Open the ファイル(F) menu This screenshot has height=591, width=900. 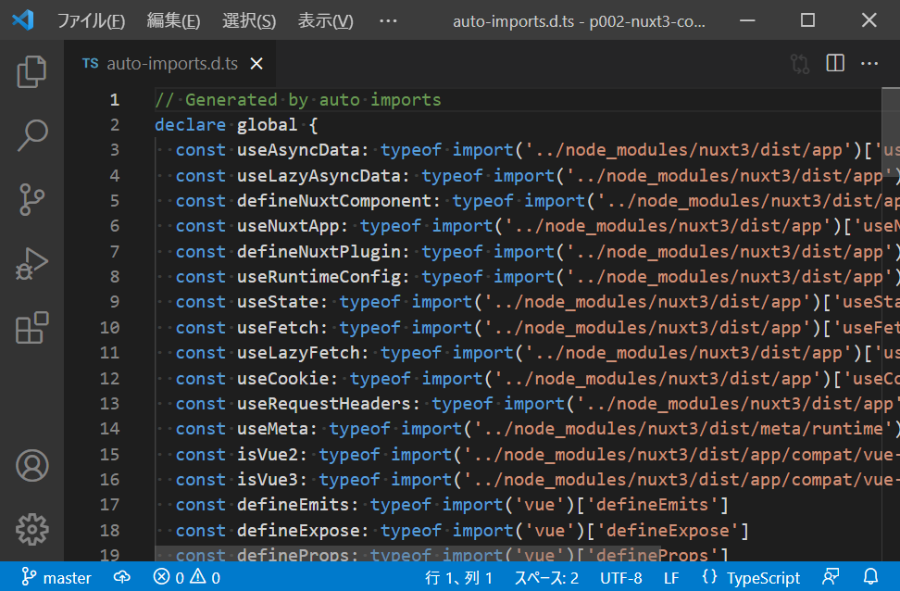(x=91, y=21)
